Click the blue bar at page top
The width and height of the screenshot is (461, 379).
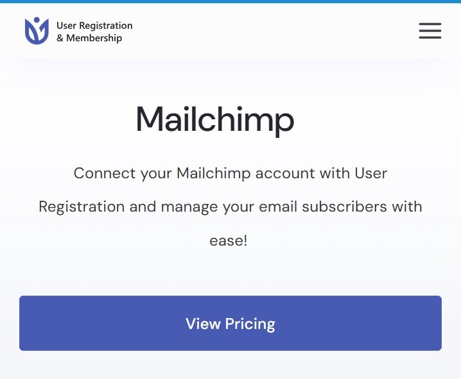230,1
